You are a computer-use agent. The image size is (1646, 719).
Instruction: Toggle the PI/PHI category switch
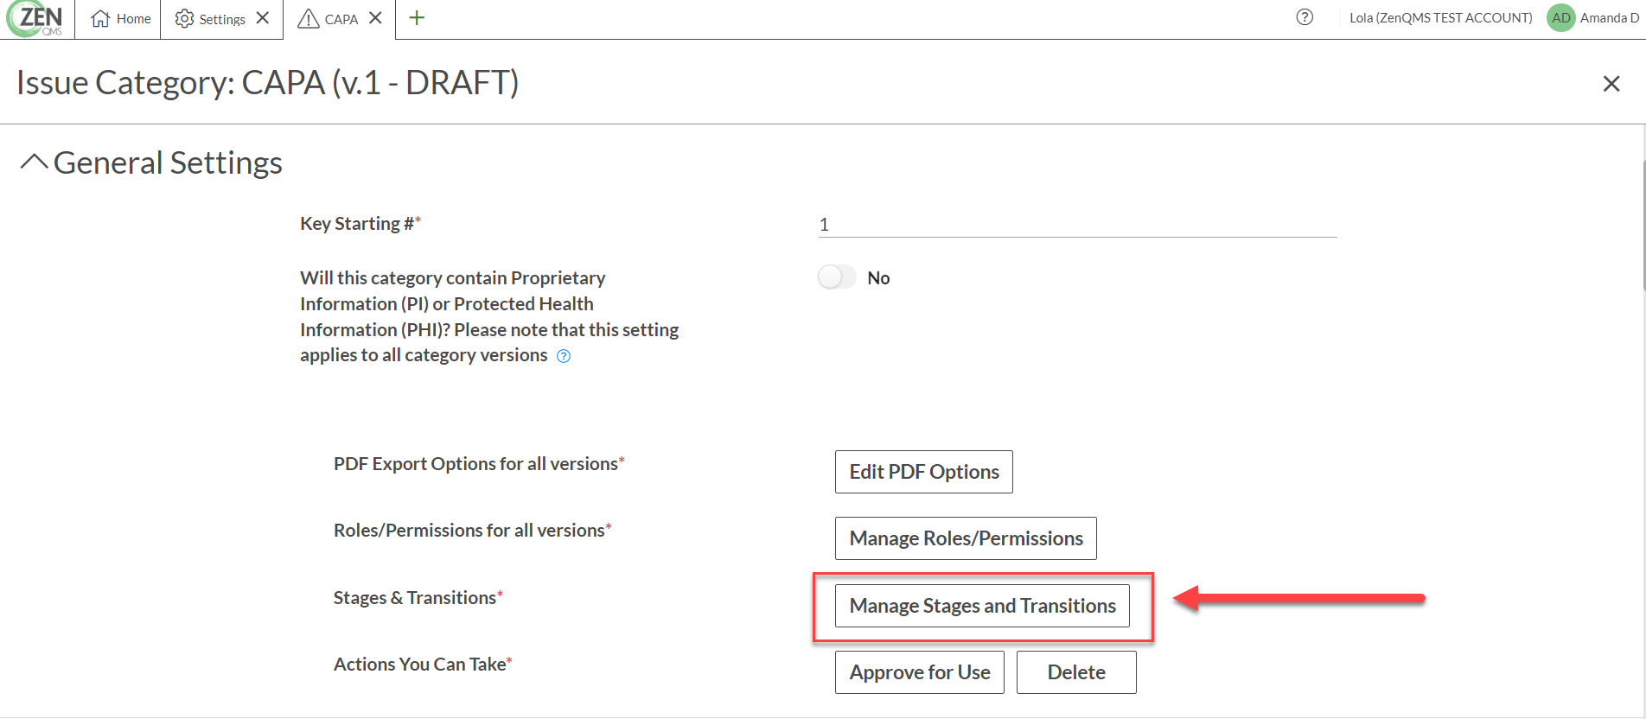point(836,277)
